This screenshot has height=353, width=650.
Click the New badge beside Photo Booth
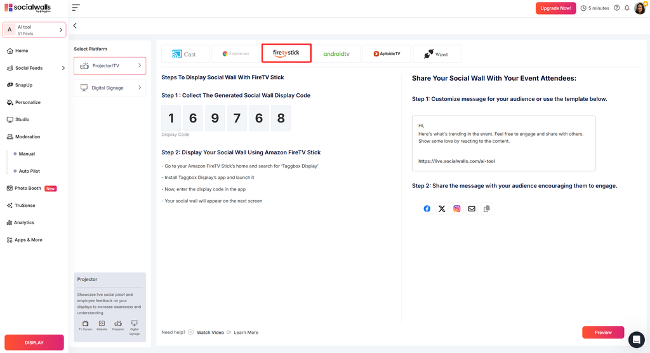(x=51, y=189)
